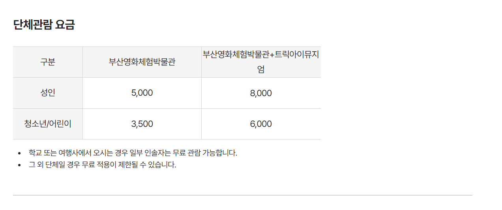The image size is (502, 210).
Task: Click the 5,000 adult price cell
Action: pyautogui.click(x=142, y=93)
